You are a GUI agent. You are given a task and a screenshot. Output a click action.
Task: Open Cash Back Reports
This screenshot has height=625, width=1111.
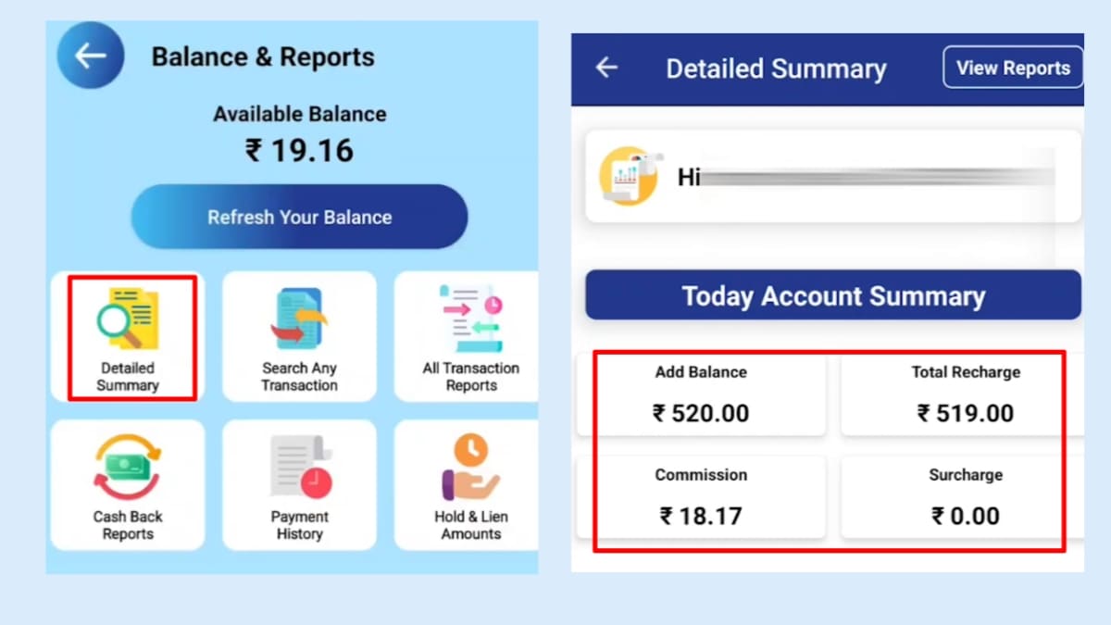pos(128,483)
